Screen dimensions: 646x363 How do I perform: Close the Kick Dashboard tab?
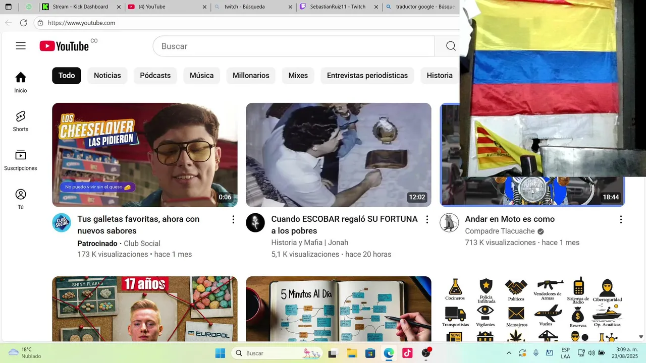[119, 7]
